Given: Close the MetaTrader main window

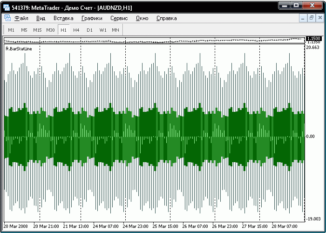Looking at the screenshot, I should (312, 6).
